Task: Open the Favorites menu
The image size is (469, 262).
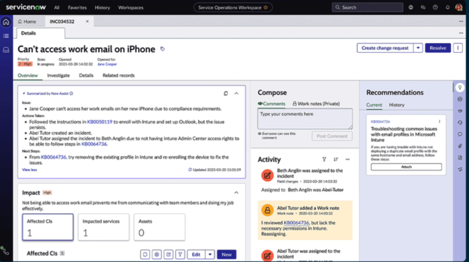Action: coord(77,7)
